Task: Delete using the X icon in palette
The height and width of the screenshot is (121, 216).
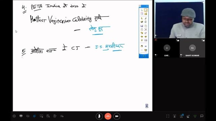Action: pos(146,30)
